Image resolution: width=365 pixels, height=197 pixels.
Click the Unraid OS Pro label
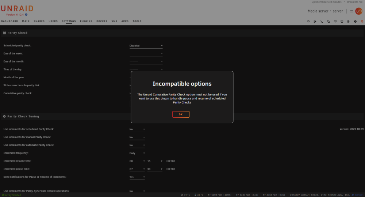(x=354, y=2)
